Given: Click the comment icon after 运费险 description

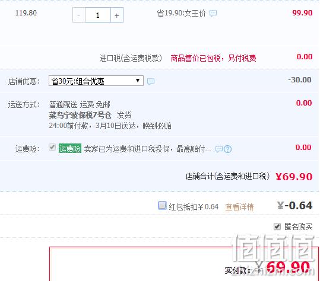Looking at the screenshot, I should (x=219, y=149).
